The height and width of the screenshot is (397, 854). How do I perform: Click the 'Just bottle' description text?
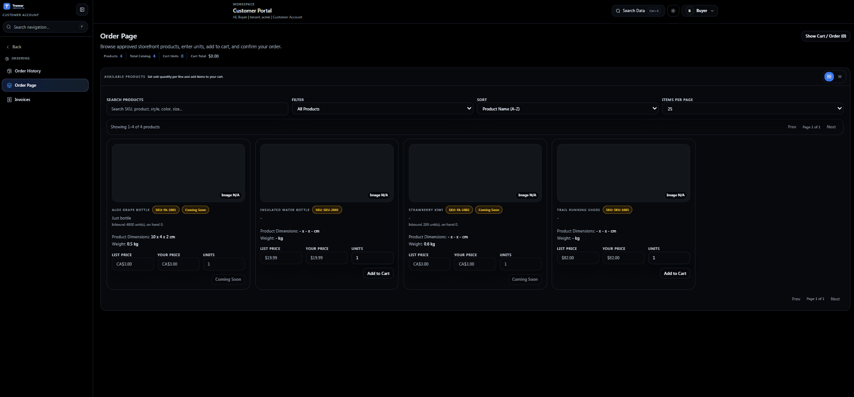coord(121,218)
